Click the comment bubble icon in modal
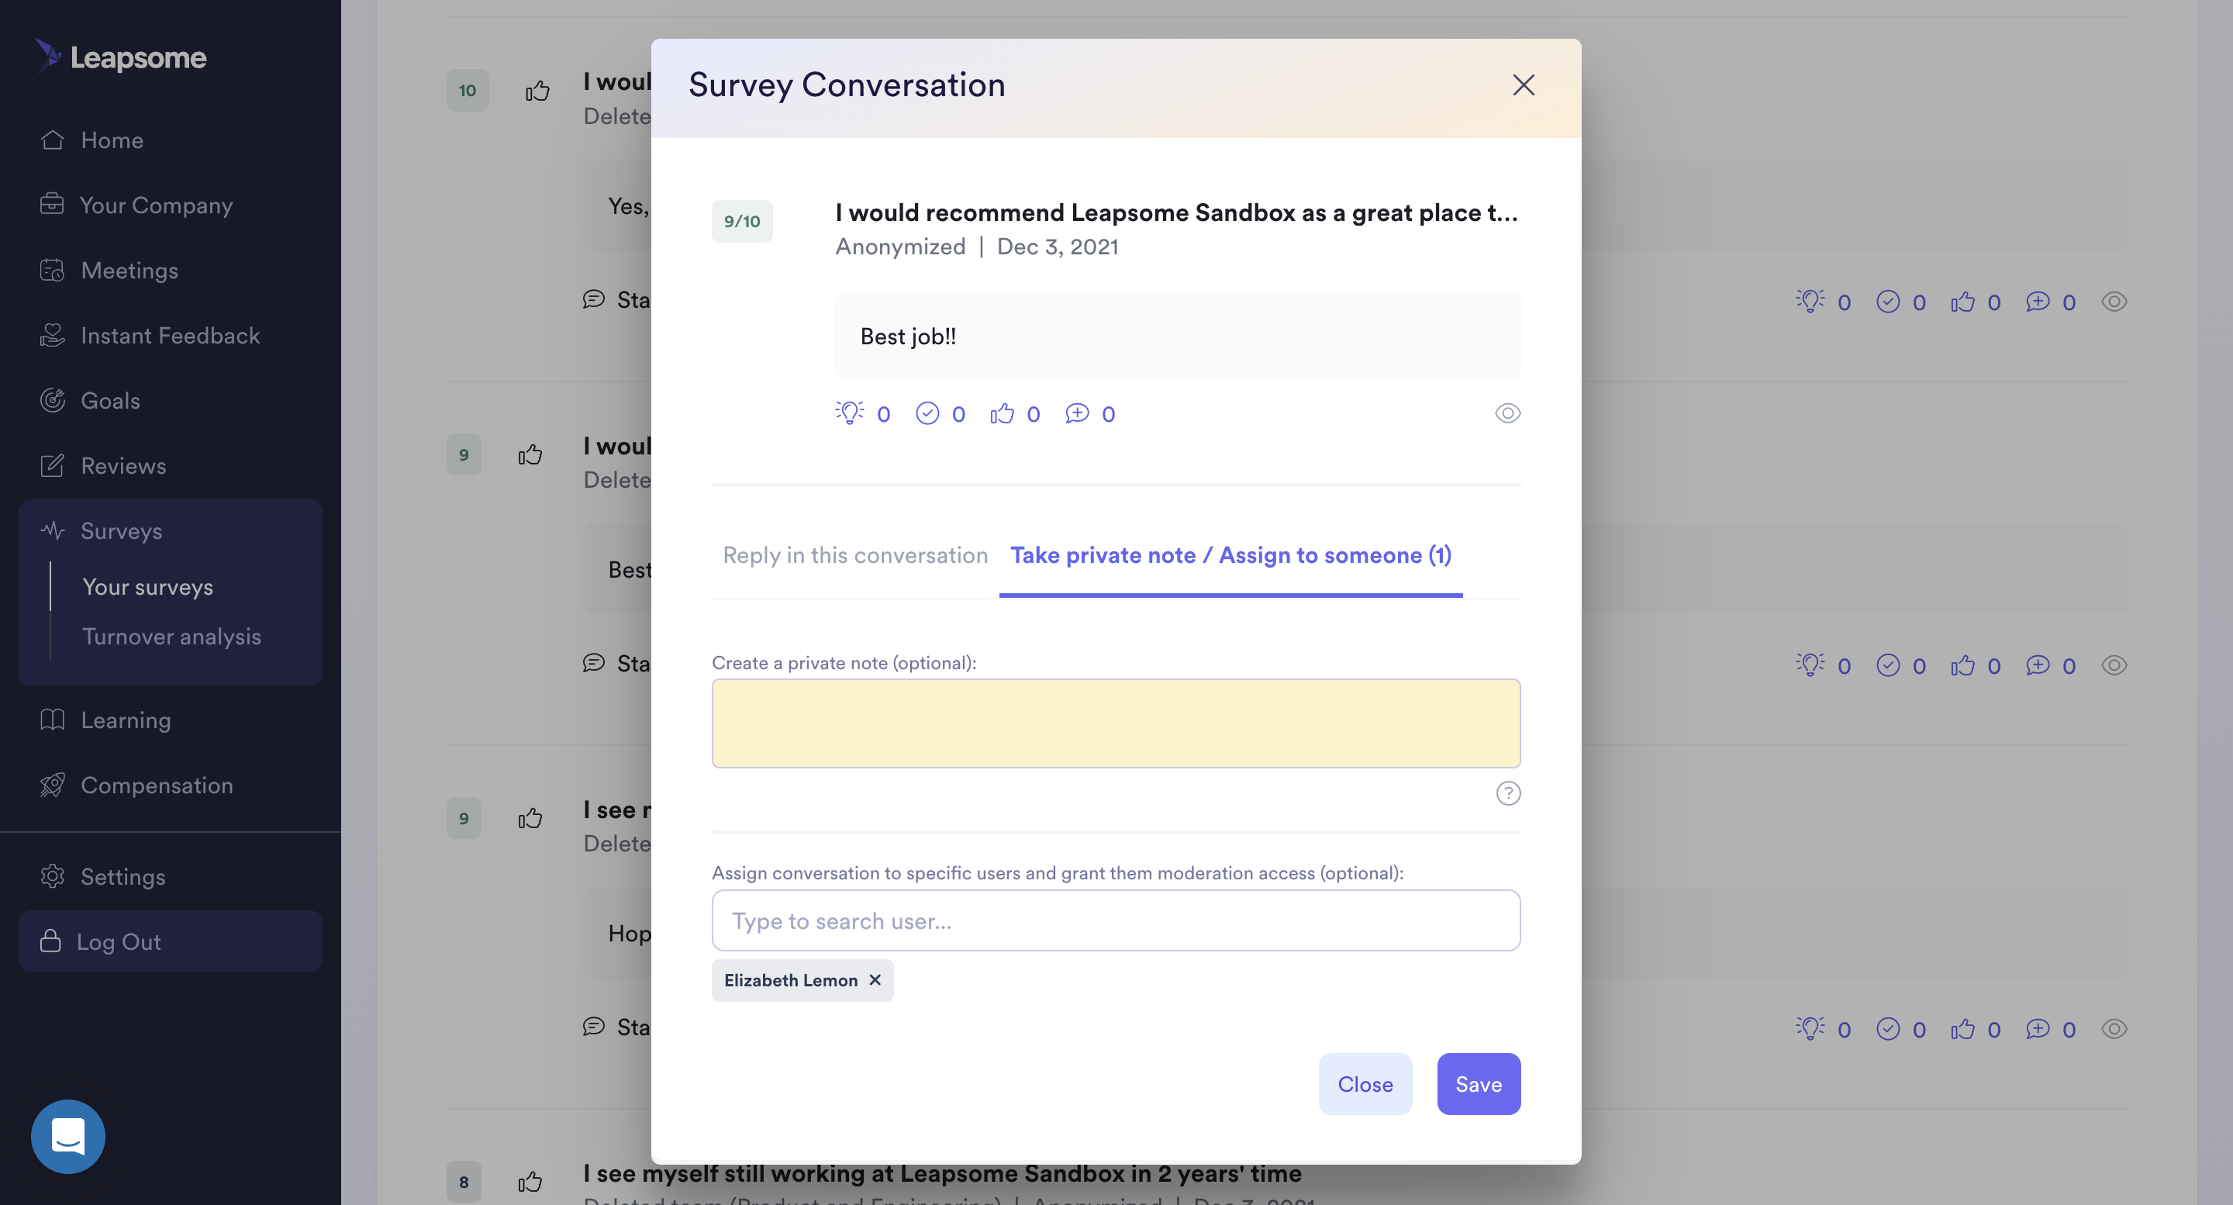 1077,413
